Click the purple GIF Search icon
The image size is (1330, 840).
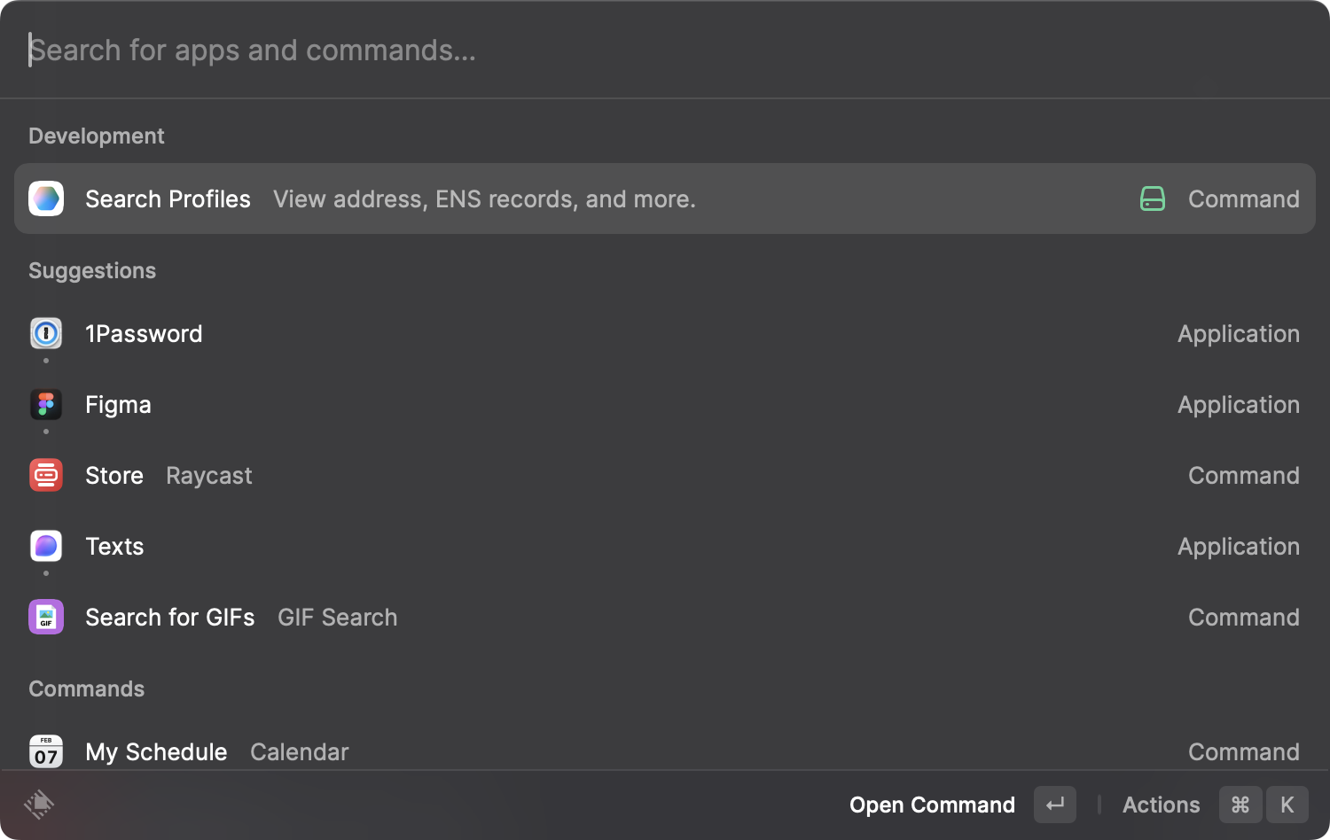pyautogui.click(x=46, y=618)
